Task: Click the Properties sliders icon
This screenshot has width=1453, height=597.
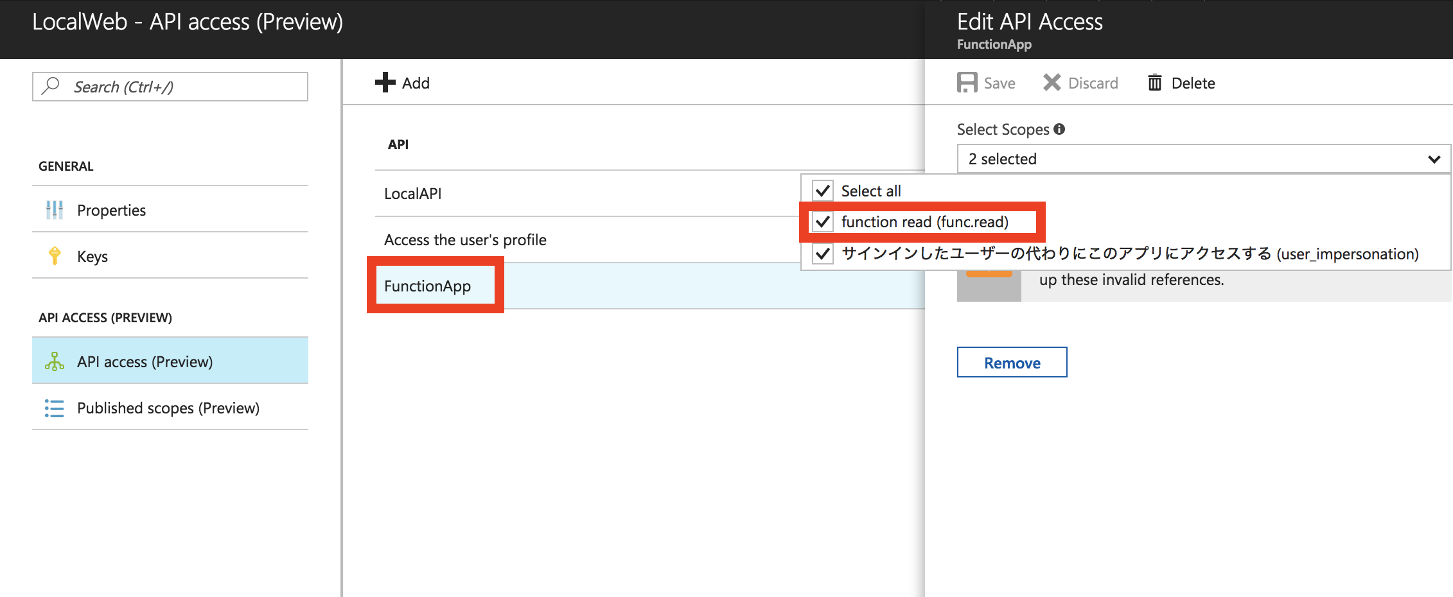Action: point(55,209)
